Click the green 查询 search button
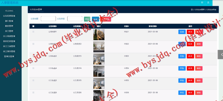Viewport: 223px width, 101px height. click(87, 19)
